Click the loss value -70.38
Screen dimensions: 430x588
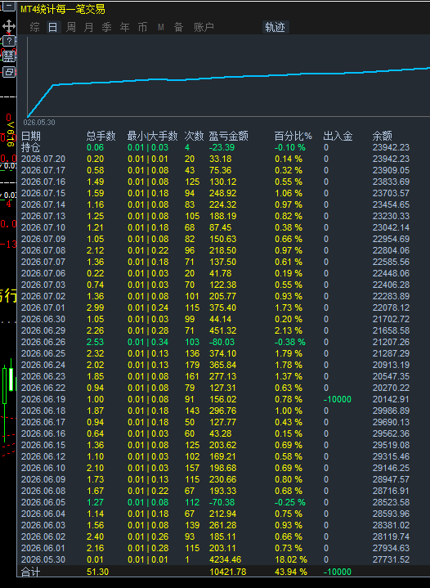tap(222, 502)
